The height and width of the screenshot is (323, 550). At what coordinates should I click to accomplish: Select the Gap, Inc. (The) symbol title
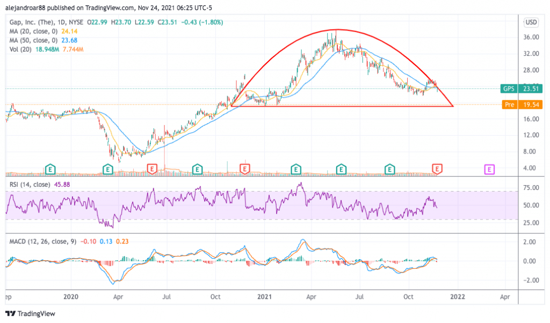pyautogui.click(x=31, y=22)
